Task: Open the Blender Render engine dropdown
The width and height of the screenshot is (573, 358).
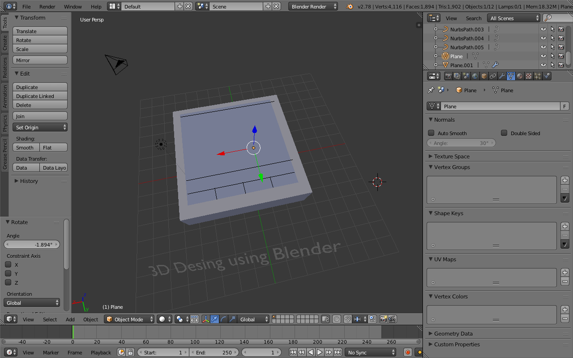Action: pos(313,6)
